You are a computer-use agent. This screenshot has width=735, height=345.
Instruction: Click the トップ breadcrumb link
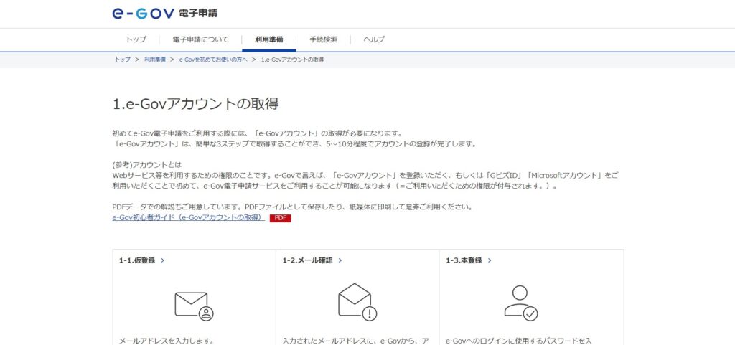[122, 60]
